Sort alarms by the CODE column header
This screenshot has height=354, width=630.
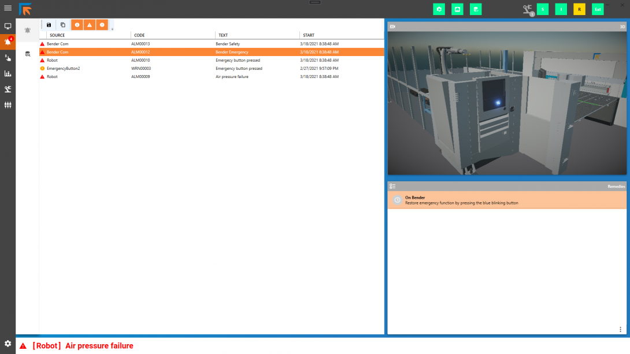[139, 35]
